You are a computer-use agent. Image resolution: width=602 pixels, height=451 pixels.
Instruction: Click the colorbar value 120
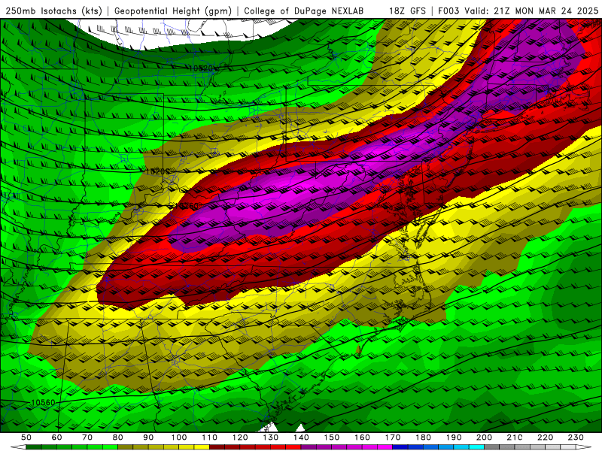tap(240, 437)
